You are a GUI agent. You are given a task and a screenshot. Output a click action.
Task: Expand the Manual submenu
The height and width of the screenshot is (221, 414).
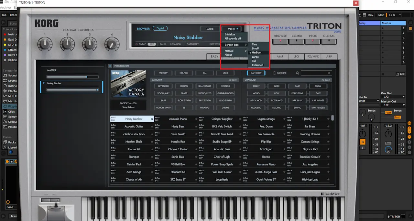(x=235, y=51)
